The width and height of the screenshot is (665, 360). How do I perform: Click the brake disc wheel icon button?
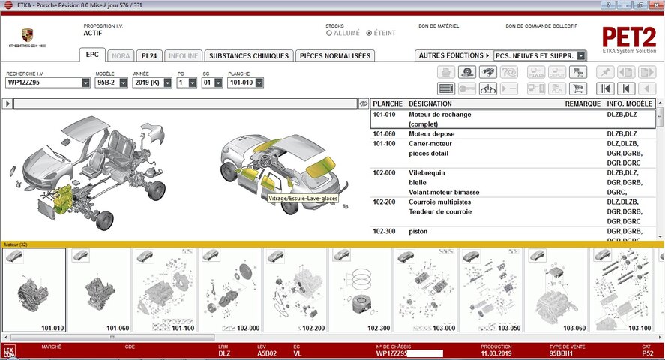467,72
